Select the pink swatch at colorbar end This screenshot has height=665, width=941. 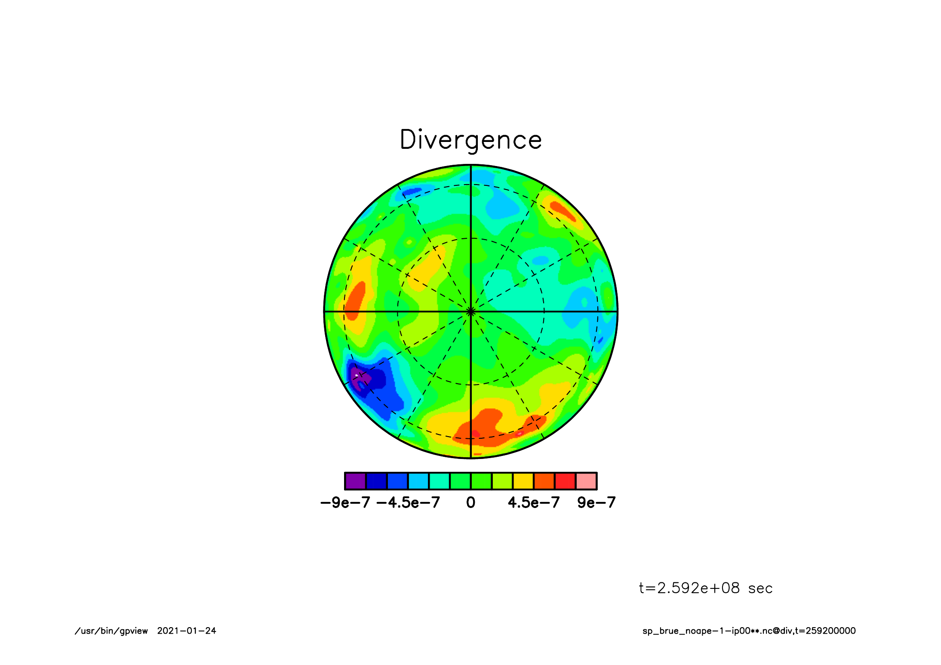pos(586,481)
